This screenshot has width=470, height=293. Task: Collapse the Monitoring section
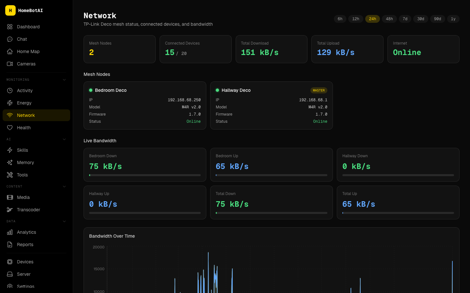(x=64, y=80)
